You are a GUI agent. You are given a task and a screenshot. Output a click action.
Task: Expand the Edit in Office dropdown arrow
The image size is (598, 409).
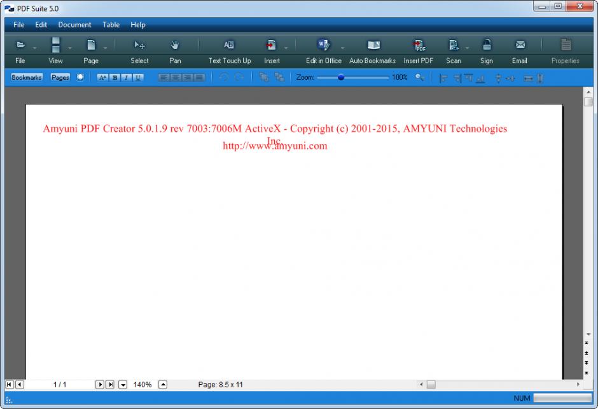(342, 48)
